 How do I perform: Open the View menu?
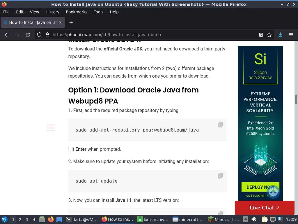[34, 12]
